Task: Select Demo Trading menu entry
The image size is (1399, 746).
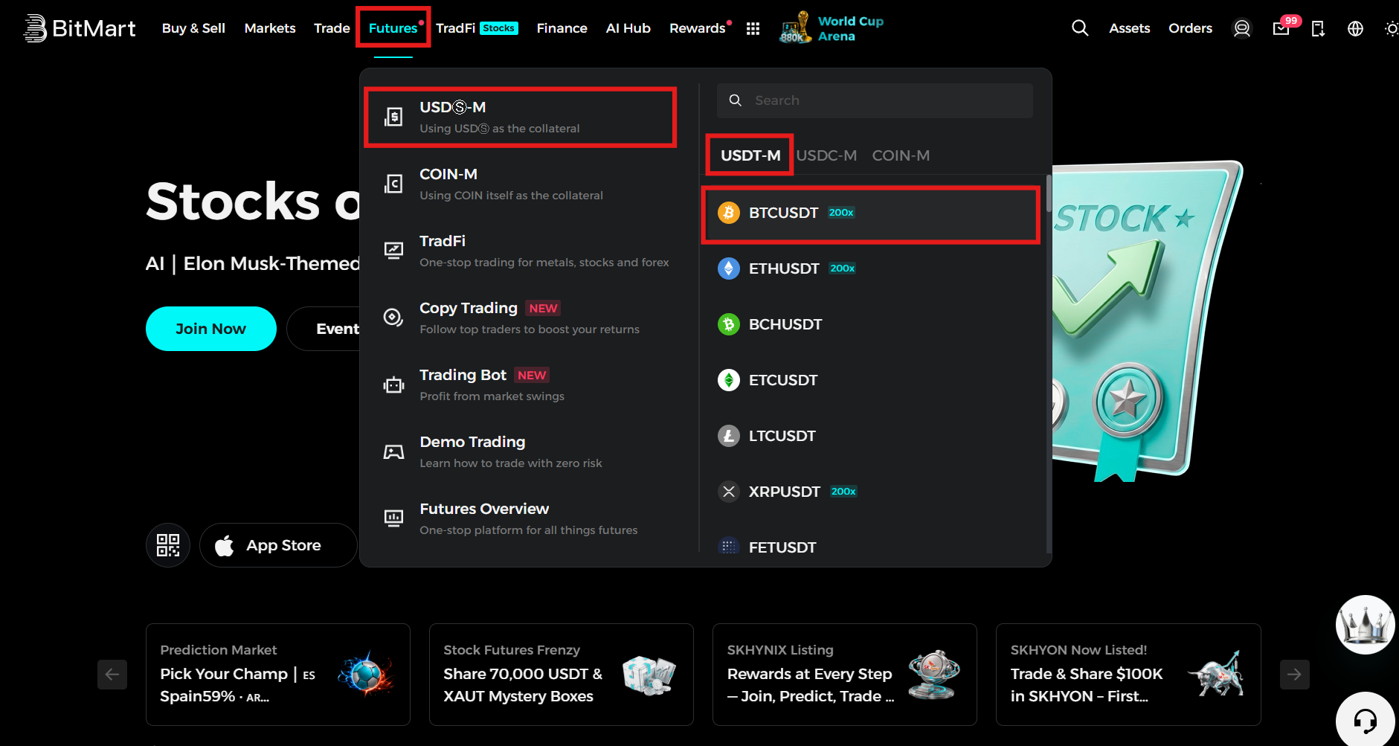Action: (x=521, y=451)
